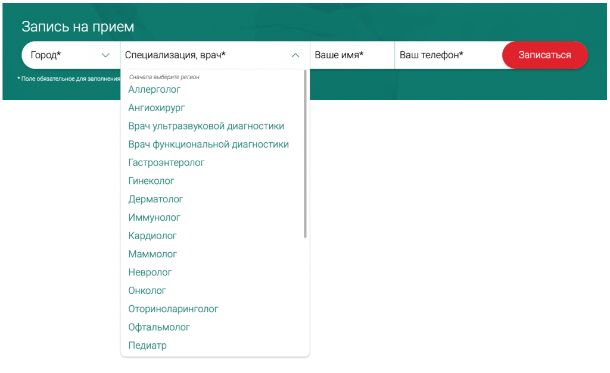Click the Ваш телефон input field
This screenshot has height=373, width=610.
pos(448,55)
